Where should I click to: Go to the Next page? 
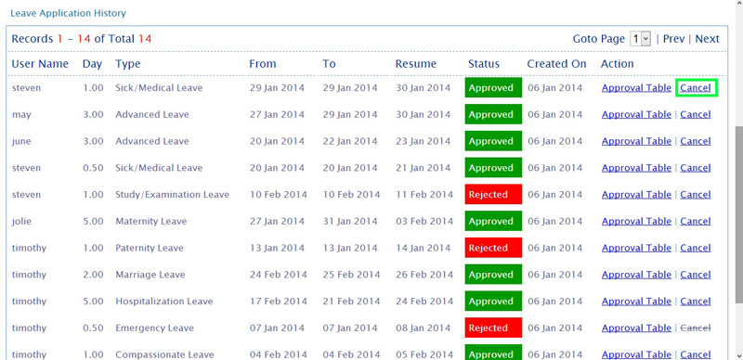[707, 39]
